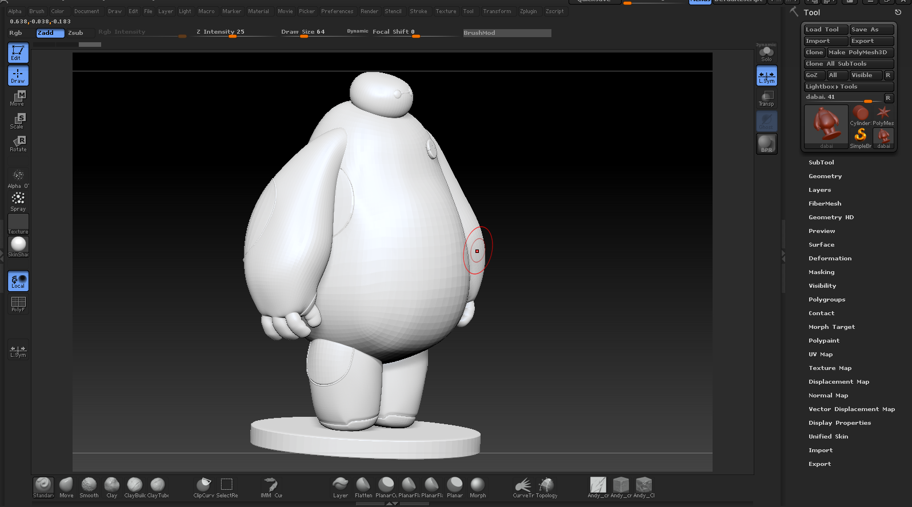Click Make PolyMesh3D button
912x507 pixels.
coord(860,53)
